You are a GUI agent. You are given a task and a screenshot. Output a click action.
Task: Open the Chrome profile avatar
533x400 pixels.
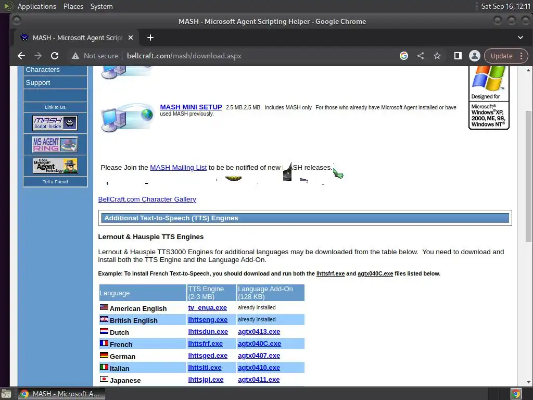tap(475, 56)
